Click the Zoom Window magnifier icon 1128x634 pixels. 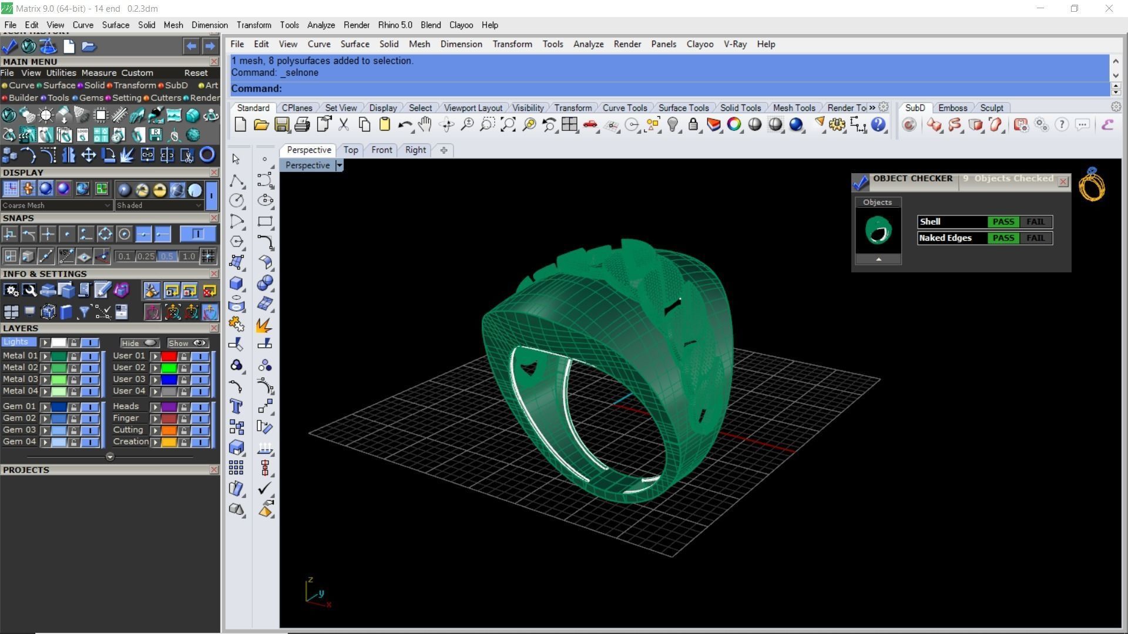487,124
